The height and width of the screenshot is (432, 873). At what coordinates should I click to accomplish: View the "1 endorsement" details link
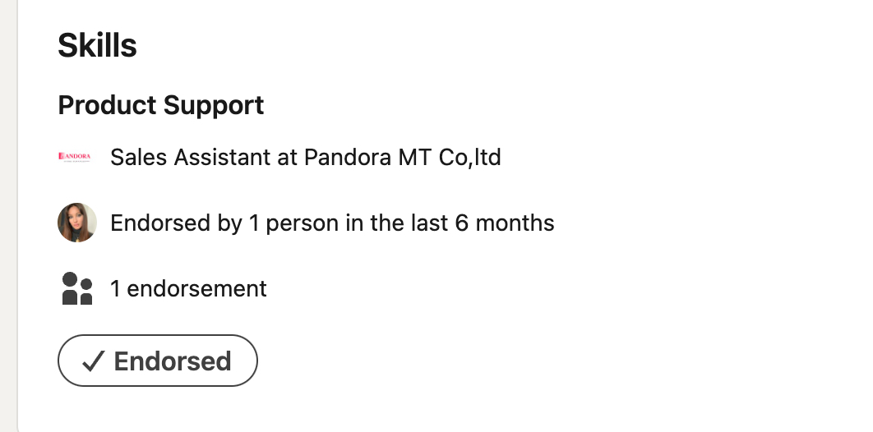[x=188, y=289]
